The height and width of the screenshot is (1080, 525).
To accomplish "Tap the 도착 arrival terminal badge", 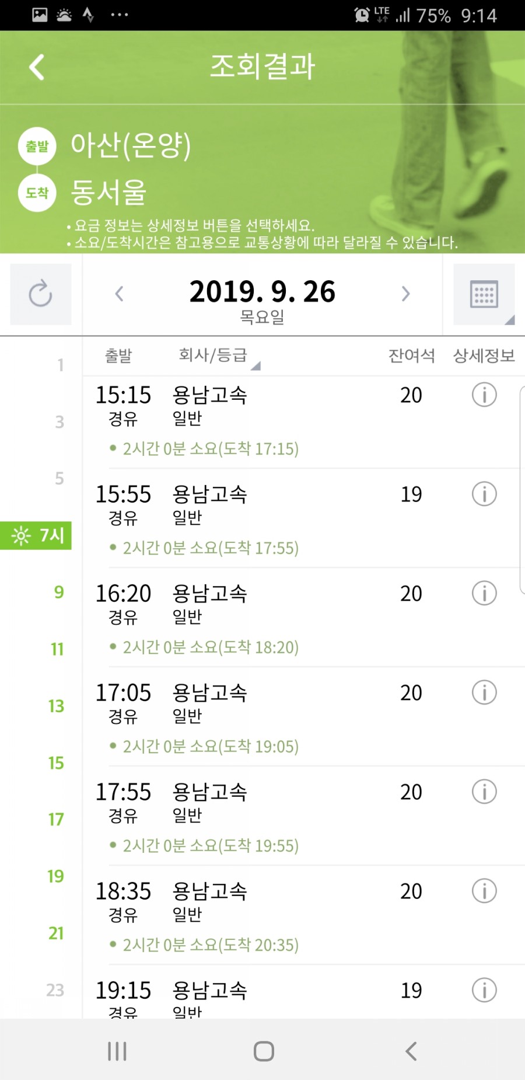I will click(x=37, y=193).
